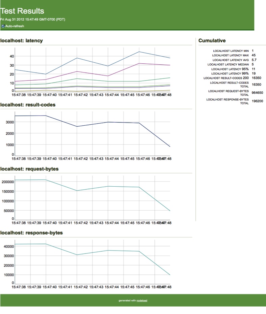Click the result-codes line point at 15:47:42
The height and width of the screenshot is (314, 266).
(77, 126)
